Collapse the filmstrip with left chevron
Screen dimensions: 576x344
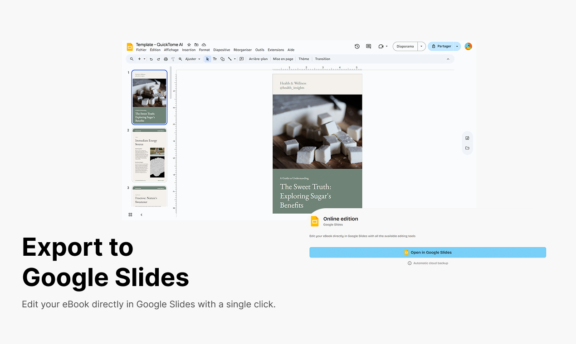coord(141,215)
